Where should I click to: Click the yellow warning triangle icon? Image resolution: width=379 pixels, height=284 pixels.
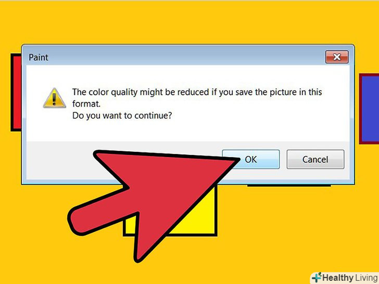point(54,98)
